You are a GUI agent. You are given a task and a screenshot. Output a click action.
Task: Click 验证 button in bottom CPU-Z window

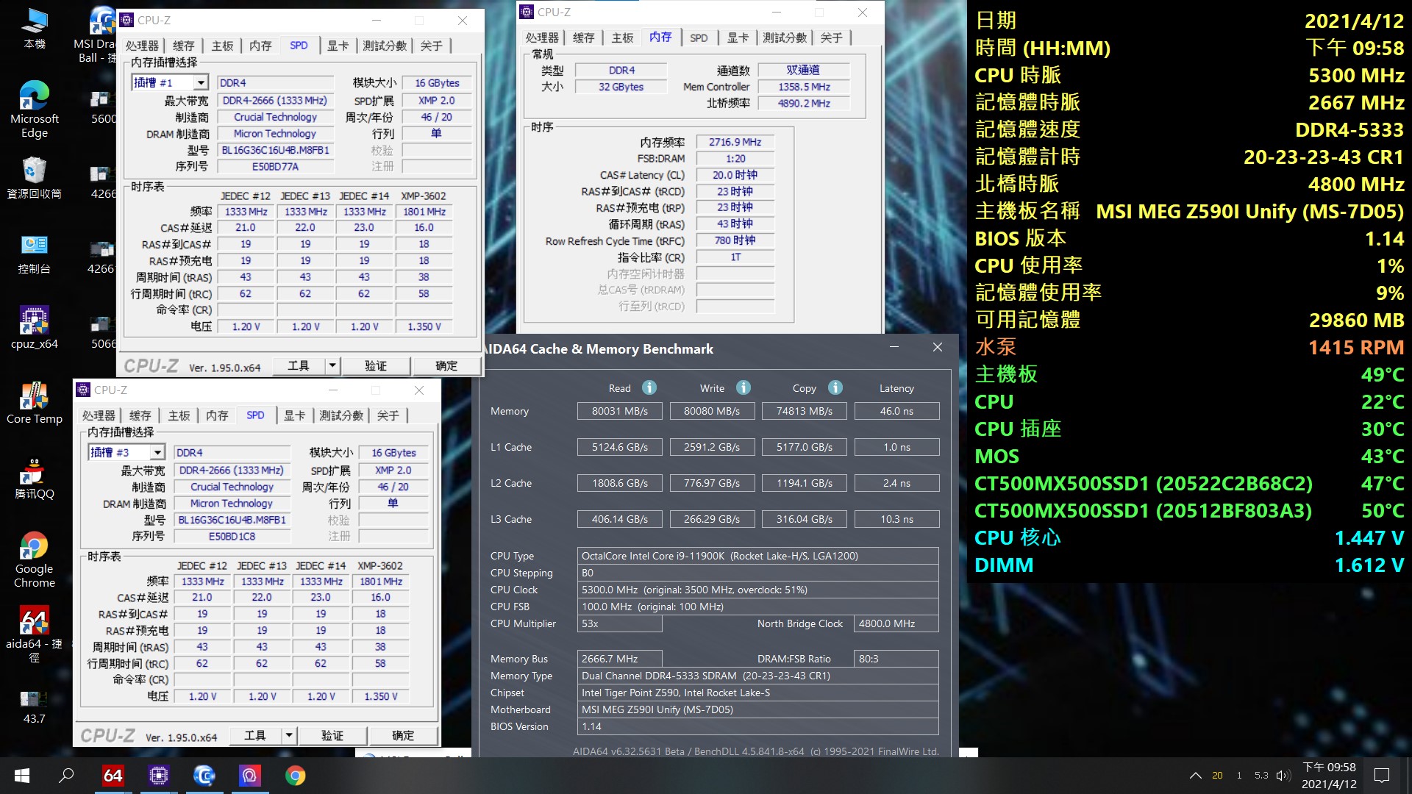click(332, 735)
